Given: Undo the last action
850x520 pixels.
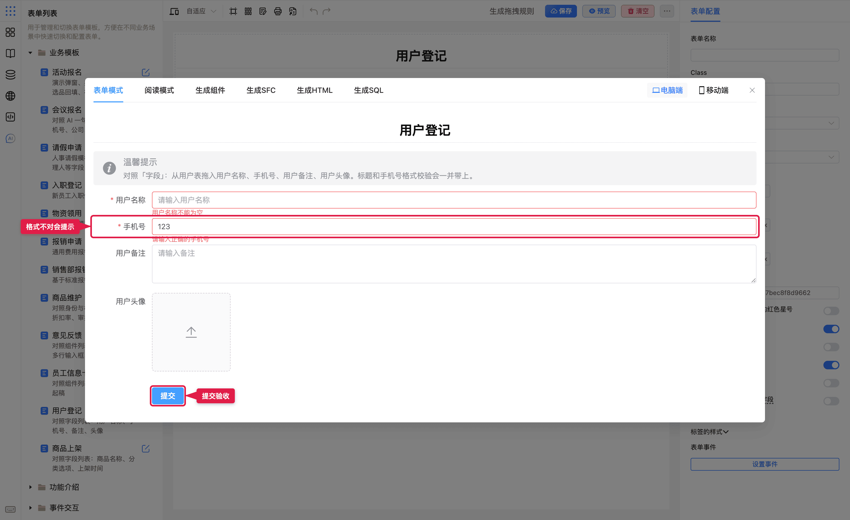Looking at the screenshot, I should [314, 11].
